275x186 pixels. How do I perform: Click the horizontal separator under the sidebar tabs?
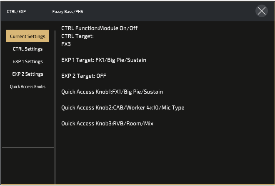click(x=27, y=147)
